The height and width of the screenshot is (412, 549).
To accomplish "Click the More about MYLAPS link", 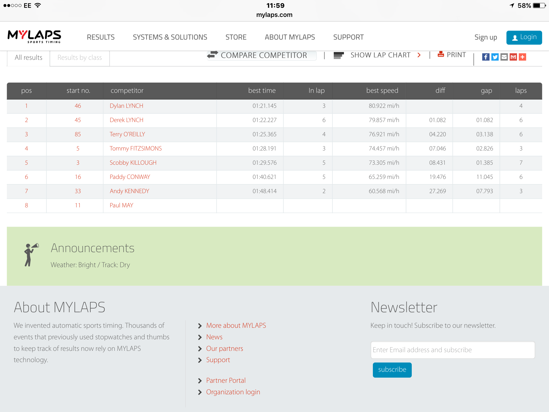I will 236,325.
